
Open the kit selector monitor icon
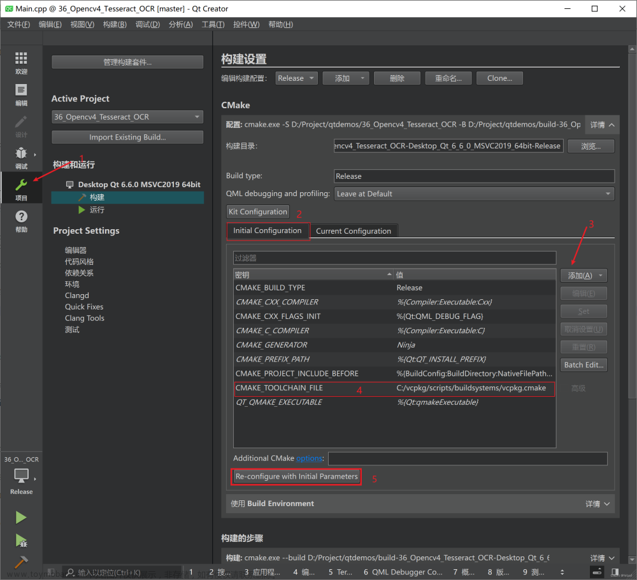point(21,475)
